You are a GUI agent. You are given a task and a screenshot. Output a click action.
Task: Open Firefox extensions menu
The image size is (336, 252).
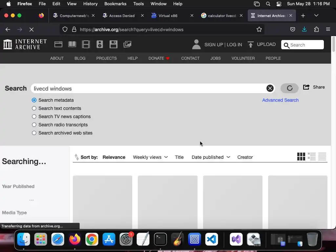(316, 29)
